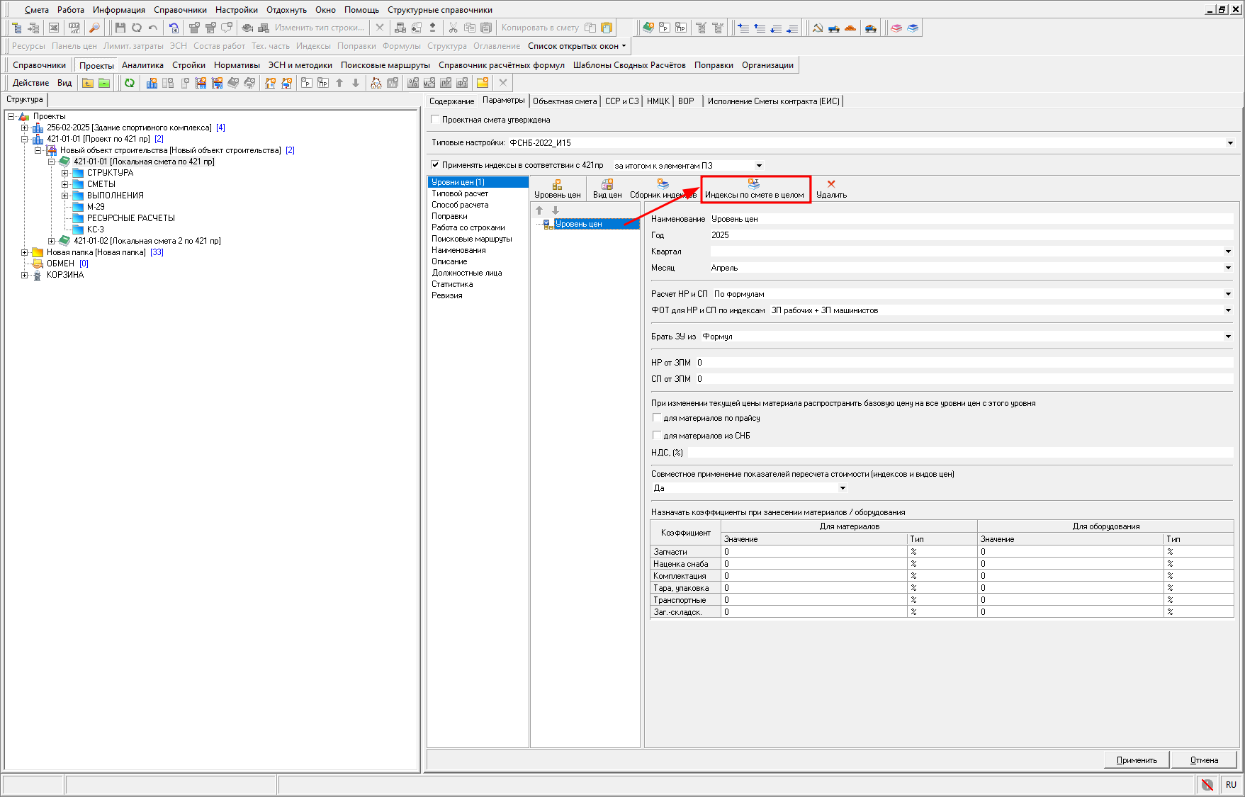This screenshot has width=1245, height=797.
Task: Select 'Типовой расчет' in parameters list
Action: point(460,193)
